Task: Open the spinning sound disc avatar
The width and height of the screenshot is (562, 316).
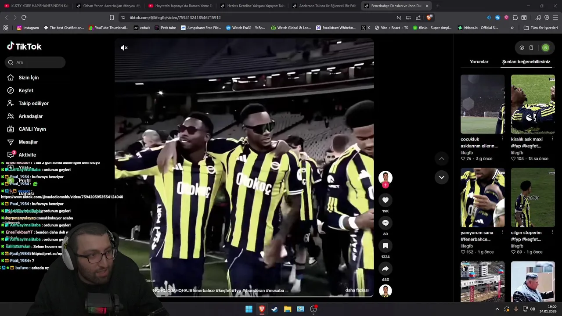Action: click(385, 291)
